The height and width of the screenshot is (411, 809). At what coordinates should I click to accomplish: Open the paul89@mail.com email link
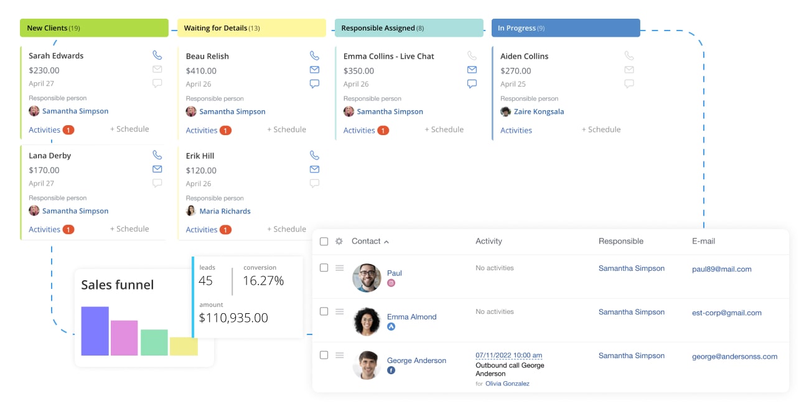tap(722, 269)
